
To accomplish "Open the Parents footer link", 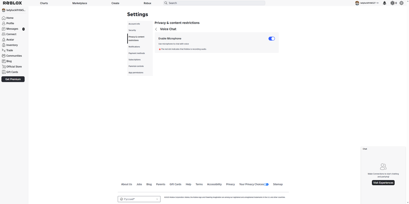I will point(161,184).
